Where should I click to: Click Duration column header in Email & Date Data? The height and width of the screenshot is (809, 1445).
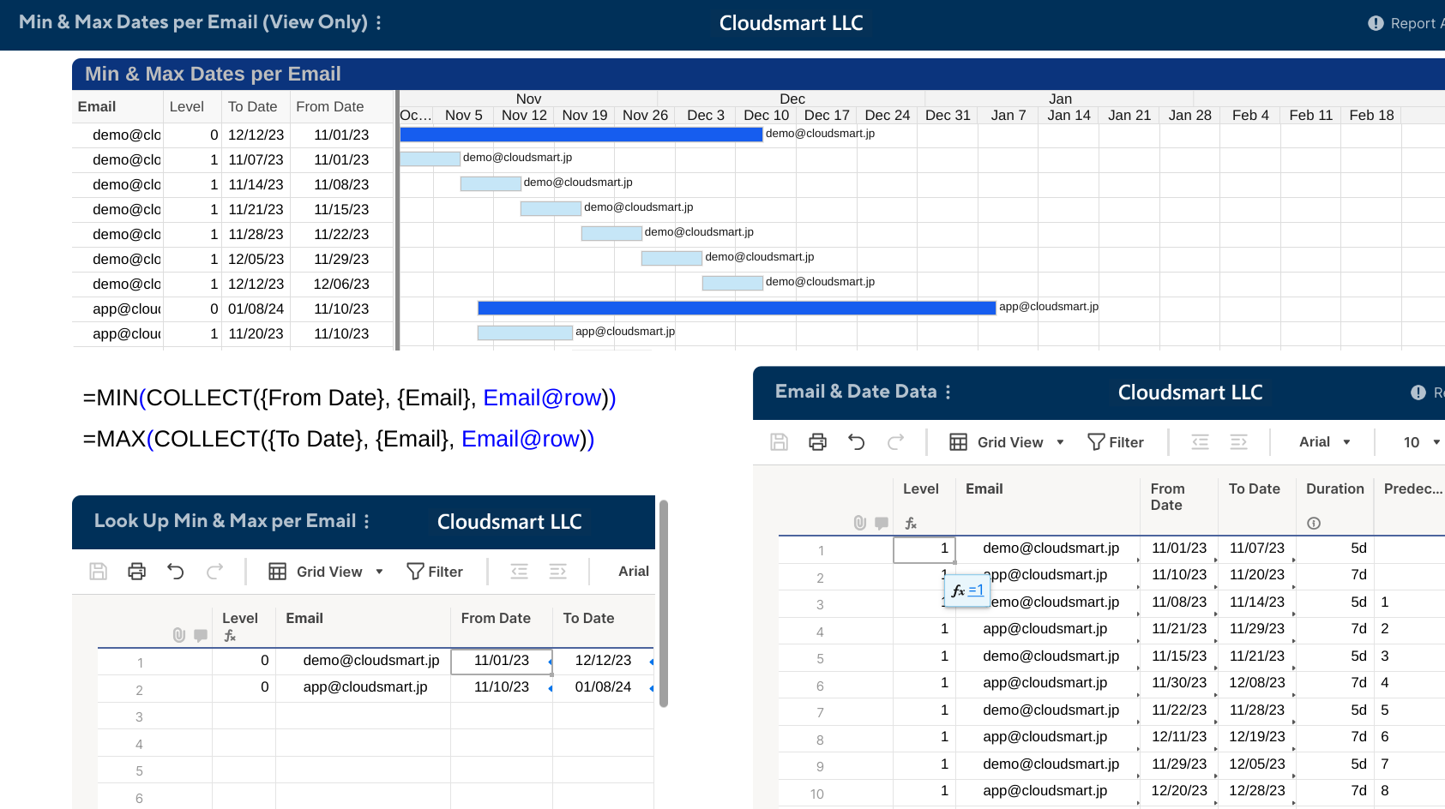(1335, 488)
